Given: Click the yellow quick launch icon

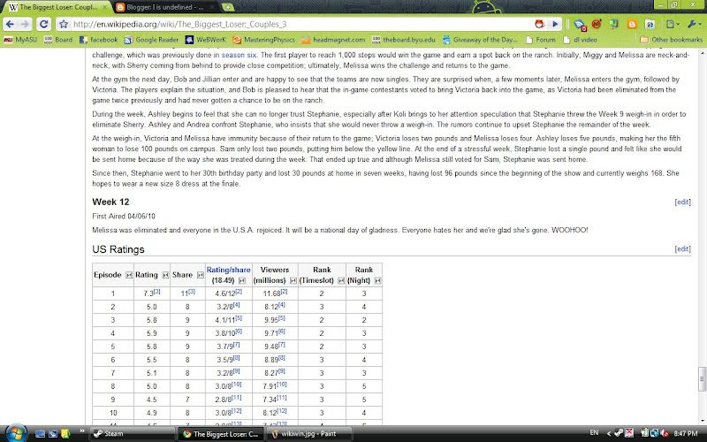Looking at the screenshot, I should click(x=65, y=434).
